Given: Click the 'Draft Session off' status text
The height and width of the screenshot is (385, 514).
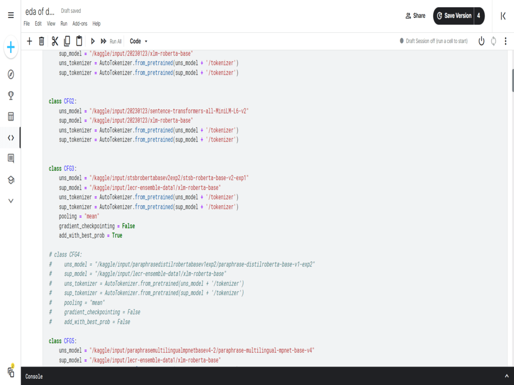Looking at the screenshot, I should point(436,41).
